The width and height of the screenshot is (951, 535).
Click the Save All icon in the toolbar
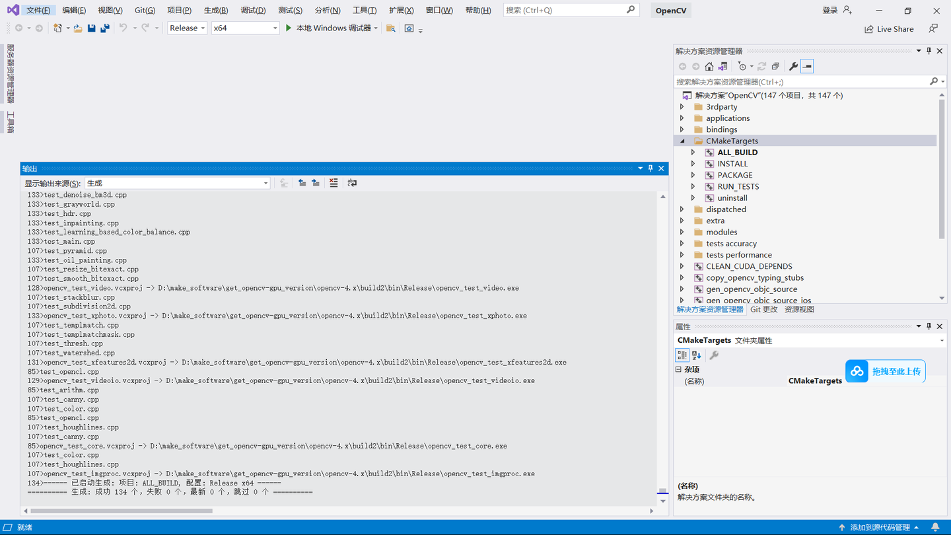[104, 28]
